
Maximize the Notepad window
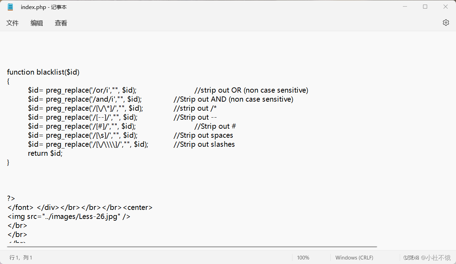click(425, 6)
